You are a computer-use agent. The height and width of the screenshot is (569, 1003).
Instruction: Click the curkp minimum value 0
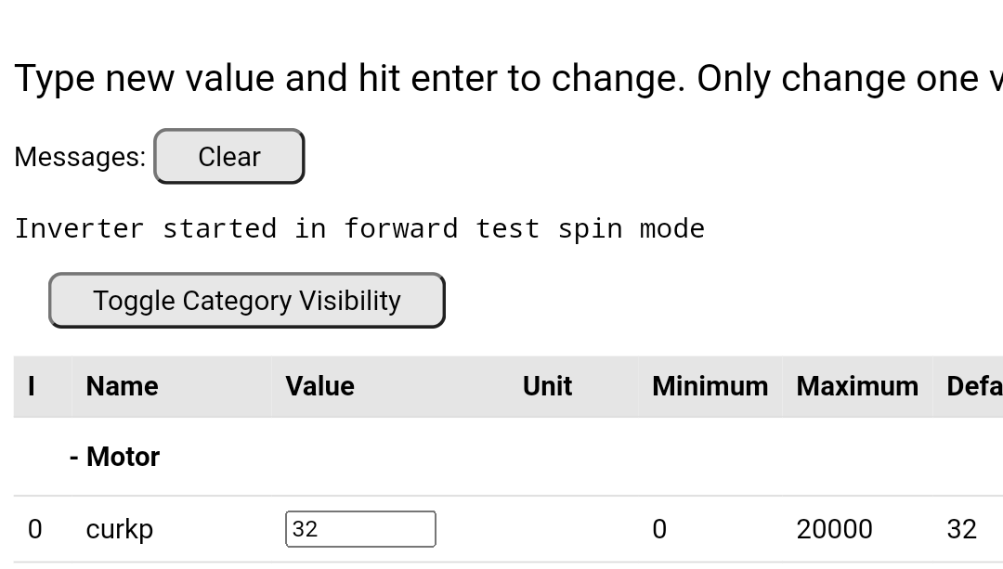tap(659, 529)
